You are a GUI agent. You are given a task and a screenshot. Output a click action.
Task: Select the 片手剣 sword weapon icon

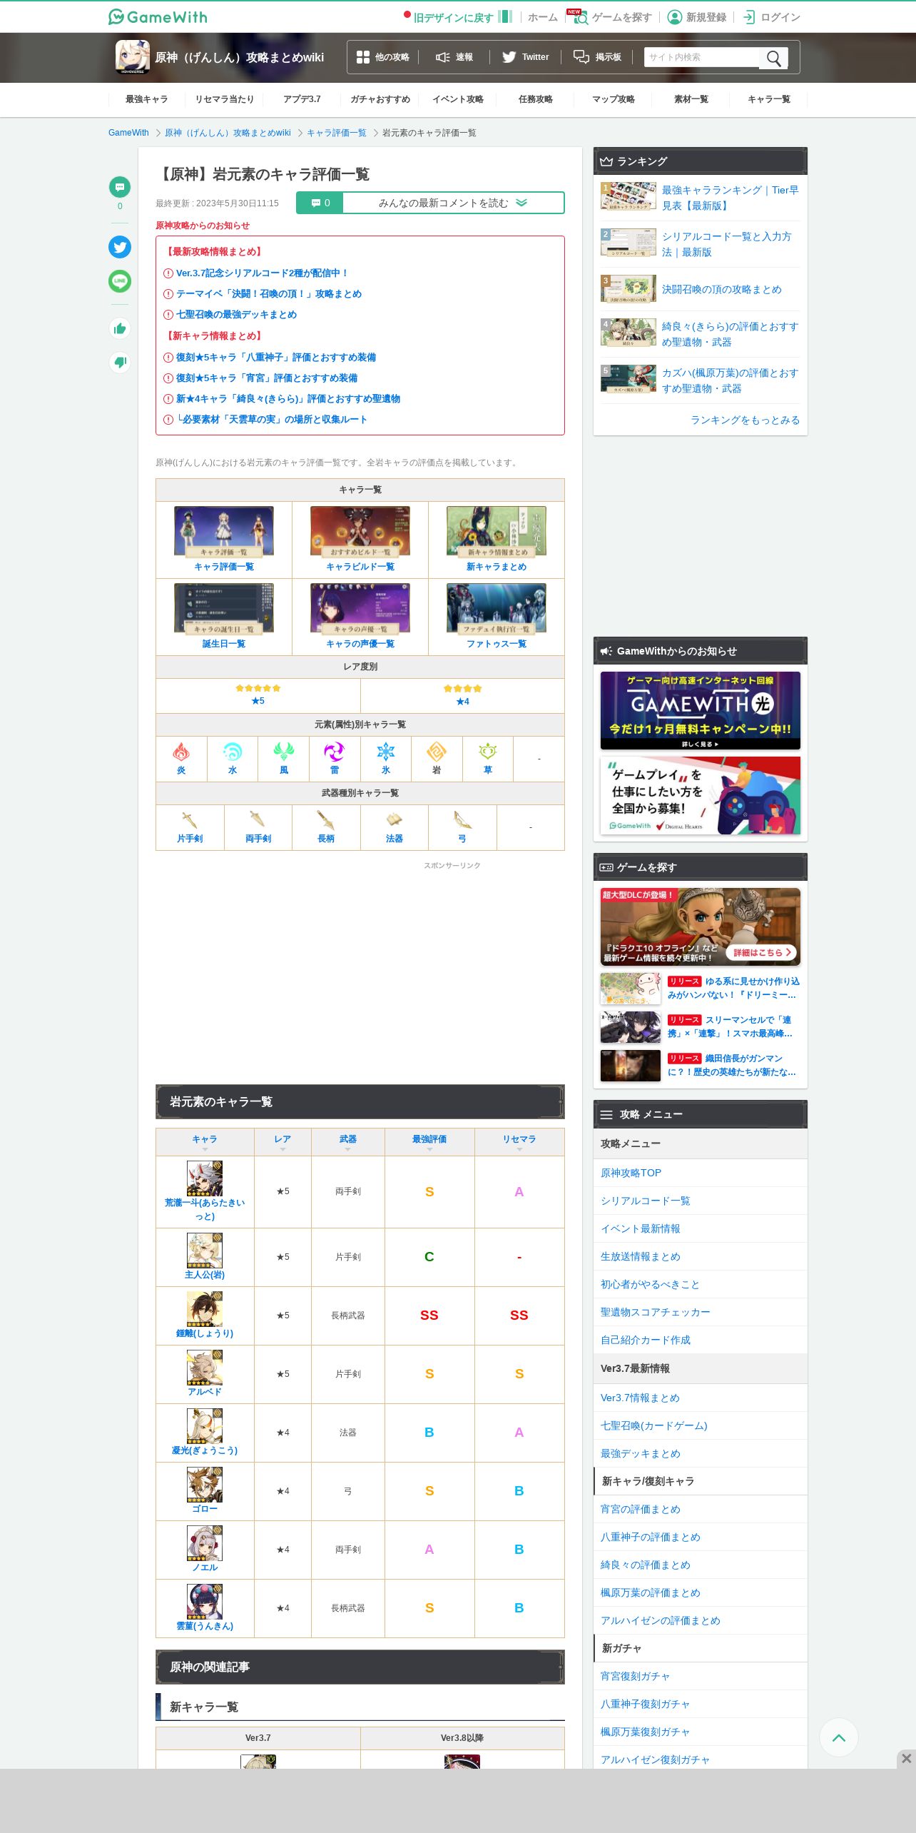[190, 819]
